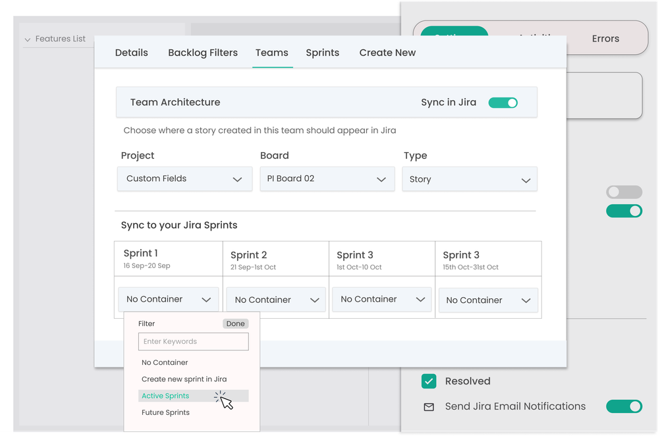Click the Sprint 2 header cell

pos(276,258)
